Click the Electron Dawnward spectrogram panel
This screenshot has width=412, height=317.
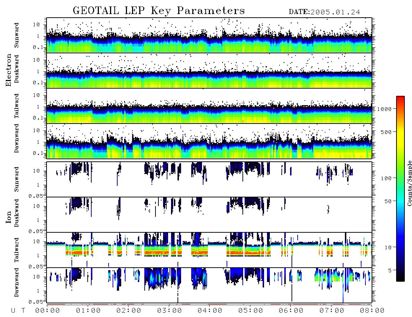click(x=209, y=141)
